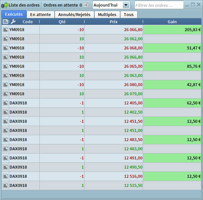Select the 85,76 € gain cell
The height and width of the screenshot is (200, 203).
(x=172, y=66)
